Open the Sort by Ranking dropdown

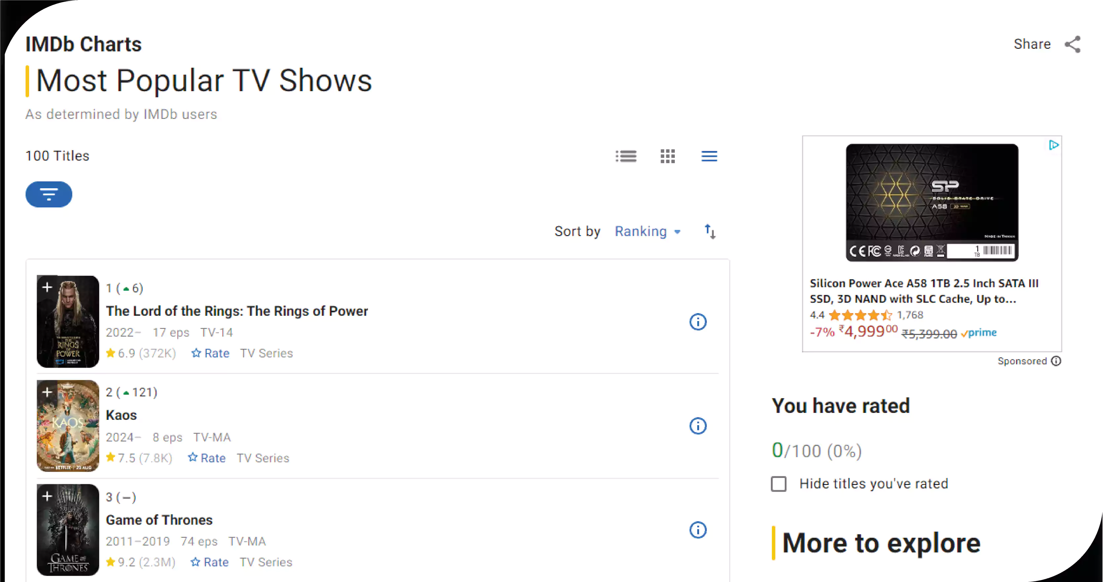point(647,232)
